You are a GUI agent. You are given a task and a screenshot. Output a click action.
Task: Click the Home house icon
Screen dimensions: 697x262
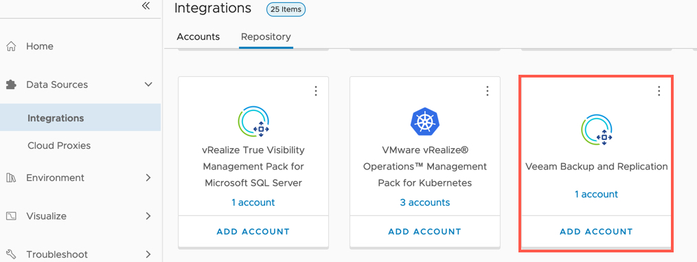click(x=11, y=46)
